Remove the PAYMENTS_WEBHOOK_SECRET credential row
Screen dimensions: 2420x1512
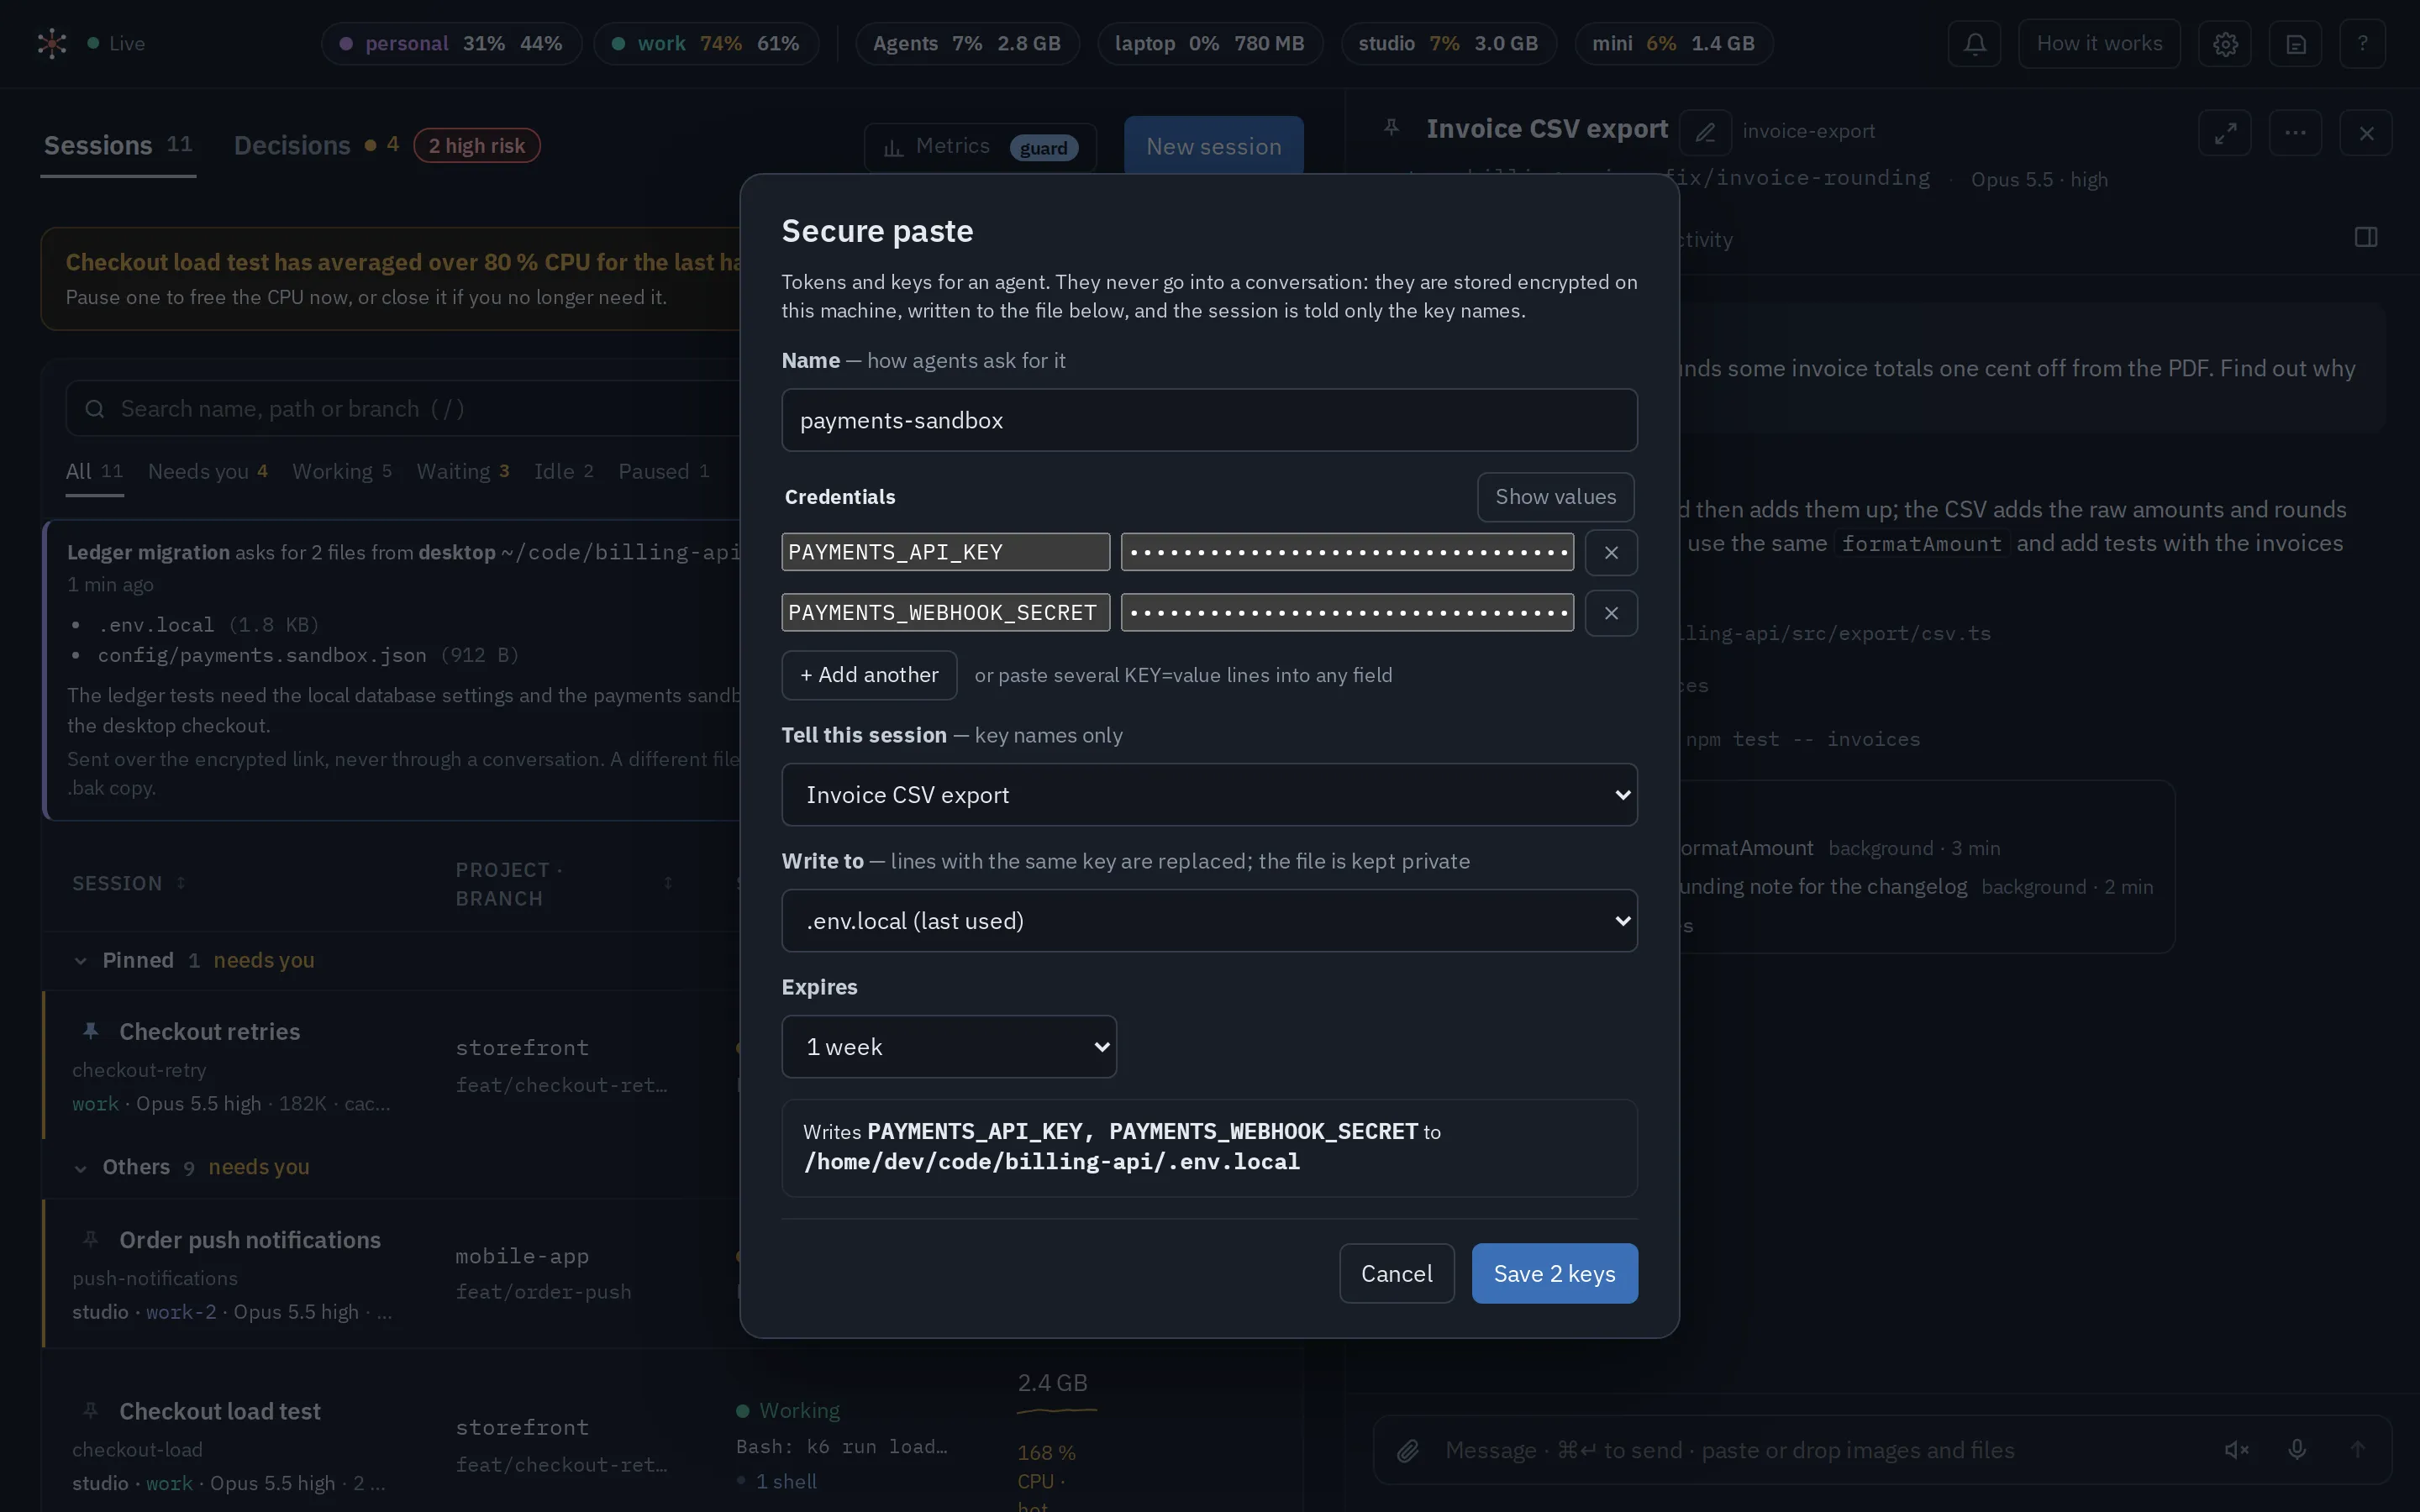pos(1611,613)
